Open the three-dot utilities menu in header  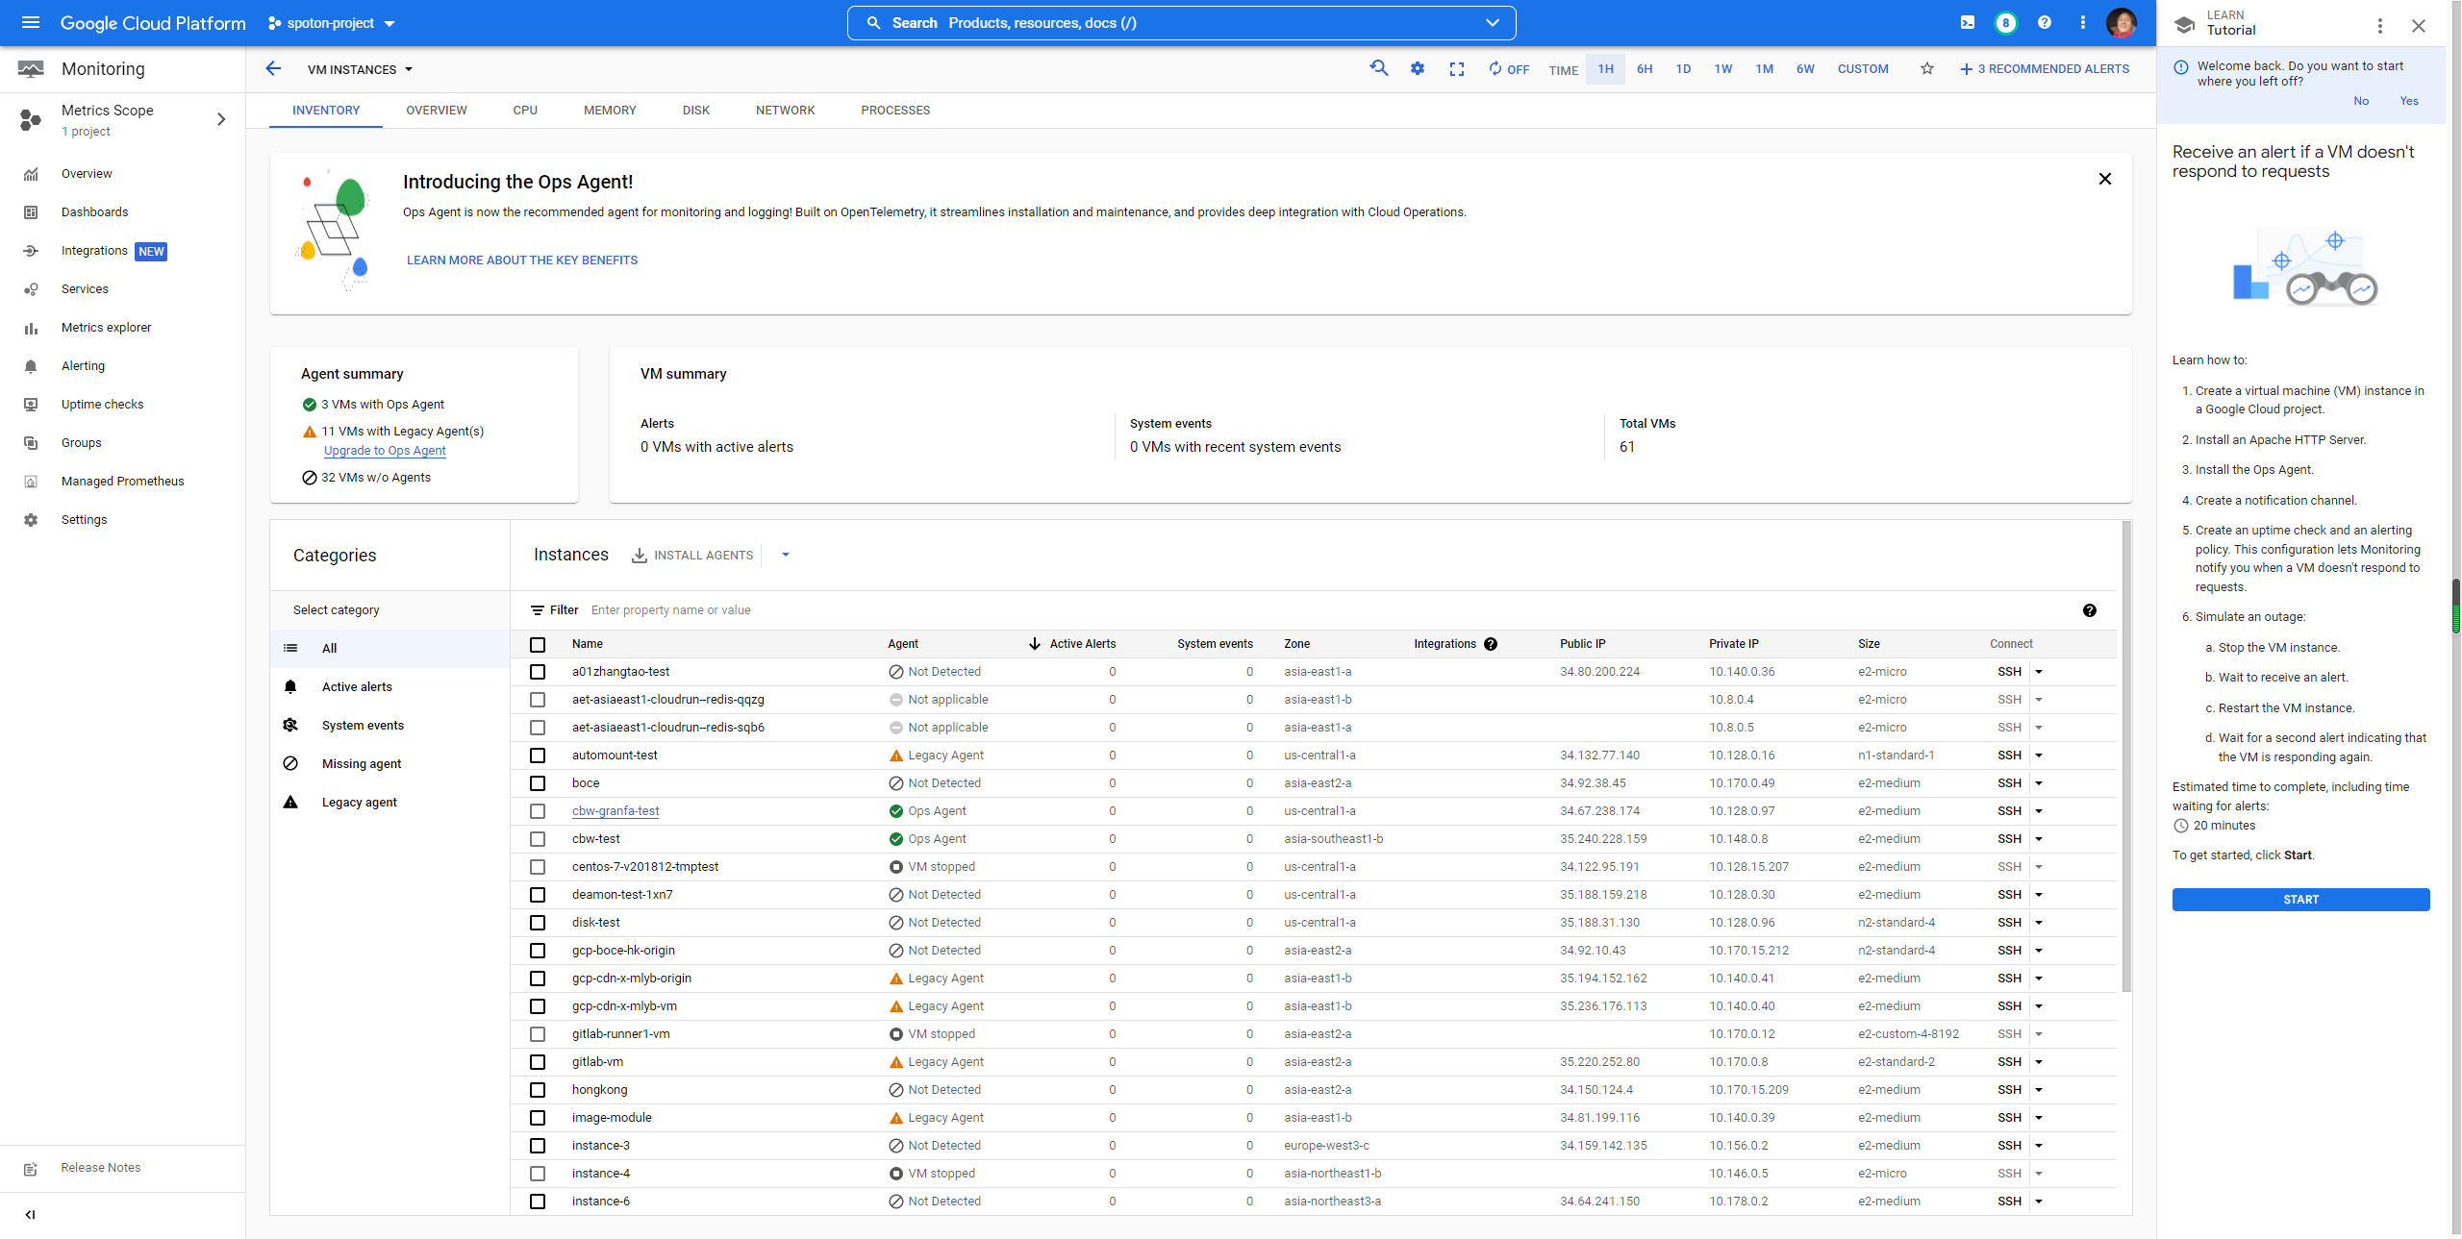pyautogui.click(x=2083, y=22)
